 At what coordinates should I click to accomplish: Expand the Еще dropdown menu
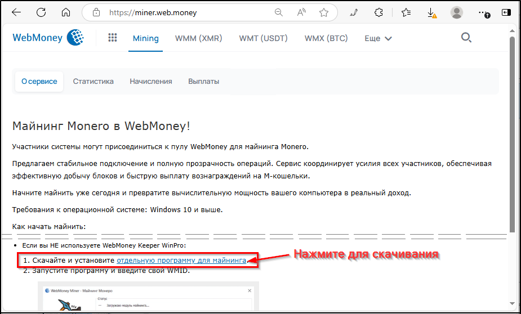coord(378,38)
